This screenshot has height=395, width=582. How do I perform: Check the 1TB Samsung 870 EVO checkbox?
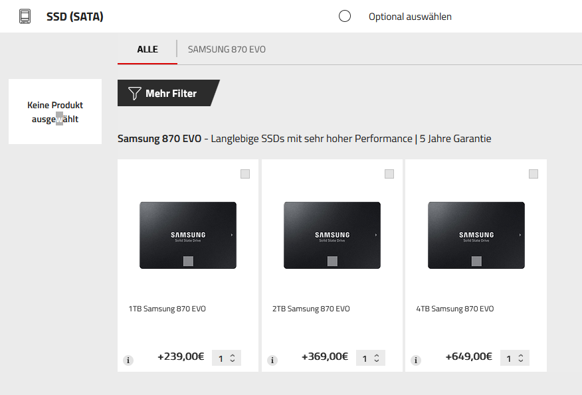tap(245, 174)
